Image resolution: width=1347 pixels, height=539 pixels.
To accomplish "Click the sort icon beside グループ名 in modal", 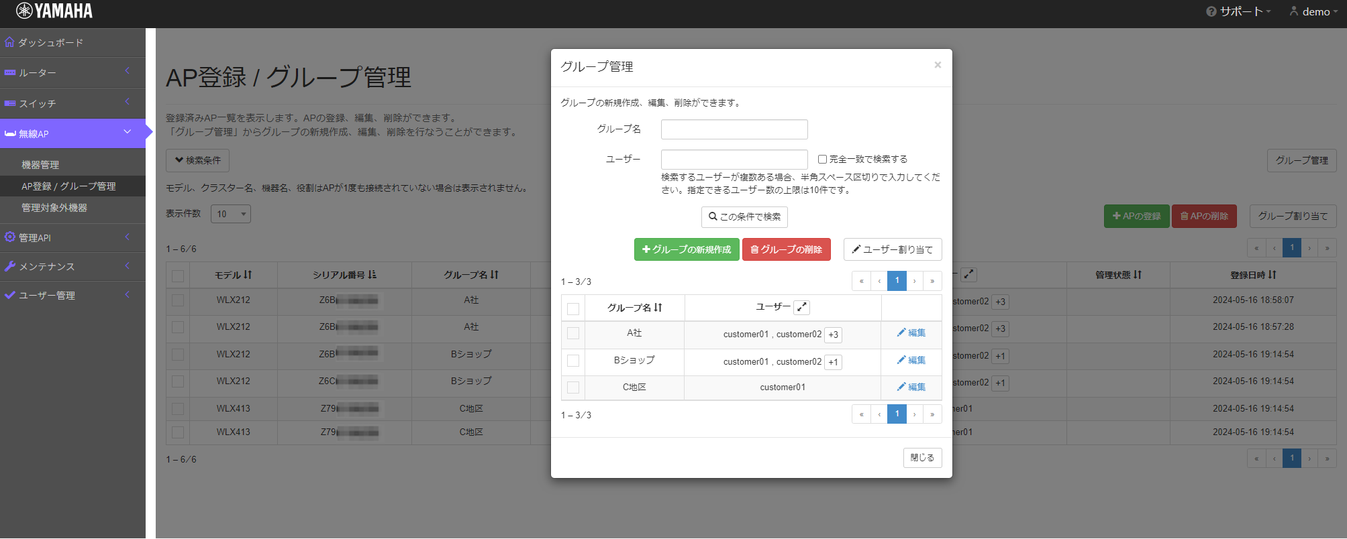I will coord(658,308).
